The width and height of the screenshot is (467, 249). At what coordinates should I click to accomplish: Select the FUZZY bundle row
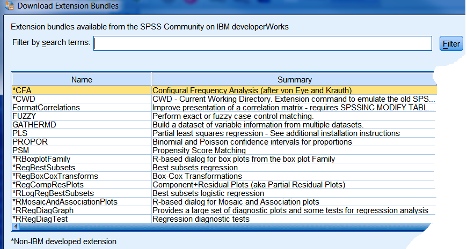(x=24, y=116)
